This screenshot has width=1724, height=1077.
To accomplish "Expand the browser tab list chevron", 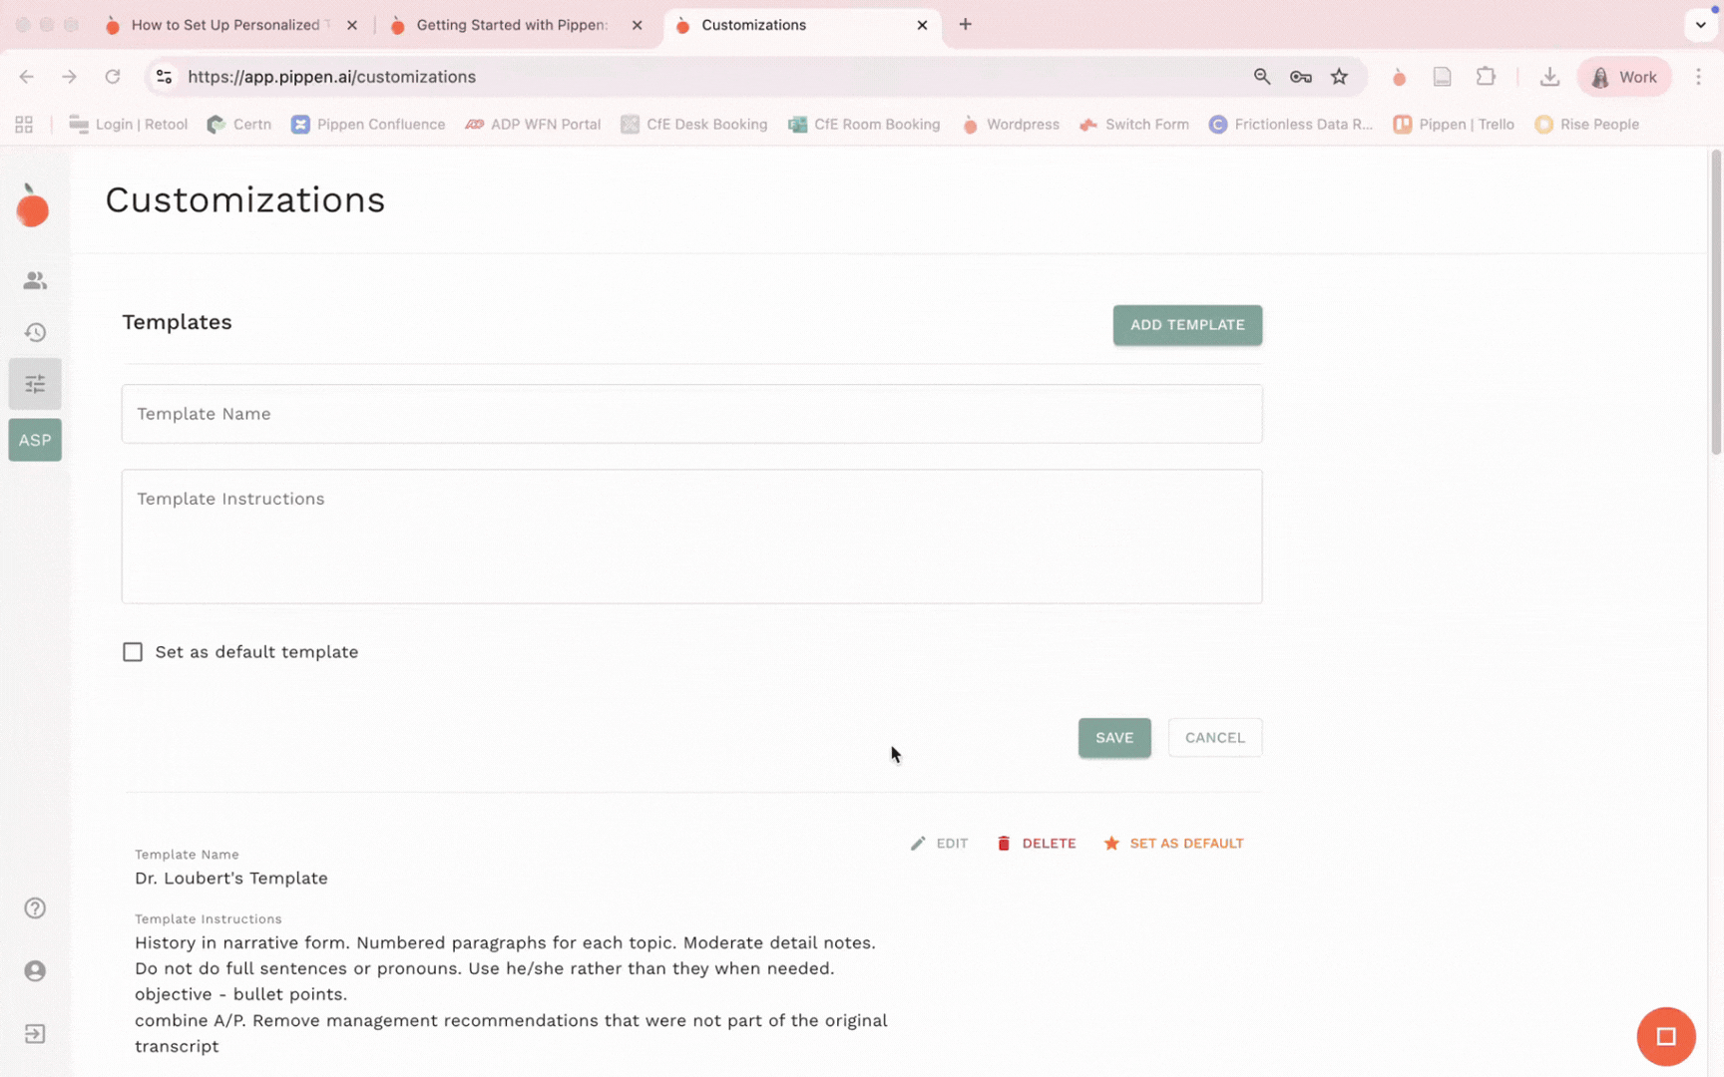I will (1700, 25).
